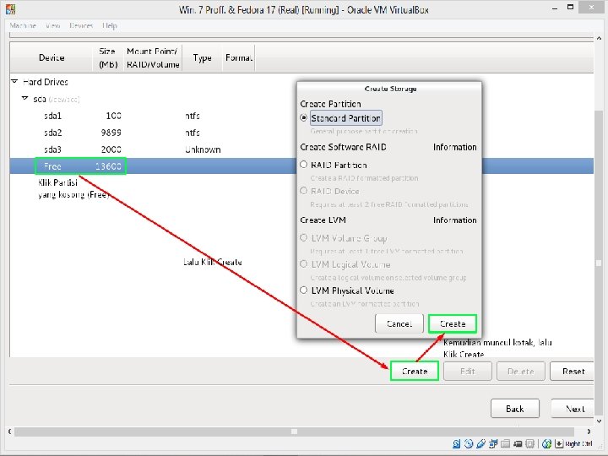This screenshot has height=456, width=608.
Task: Open the shared folders status icon
Action: pyautogui.click(x=505, y=443)
